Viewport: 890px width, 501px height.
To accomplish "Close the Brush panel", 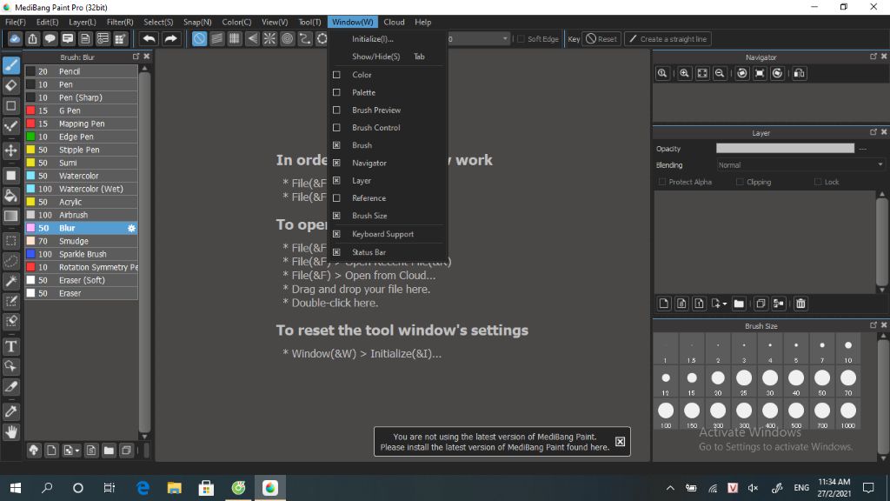I will [x=146, y=57].
